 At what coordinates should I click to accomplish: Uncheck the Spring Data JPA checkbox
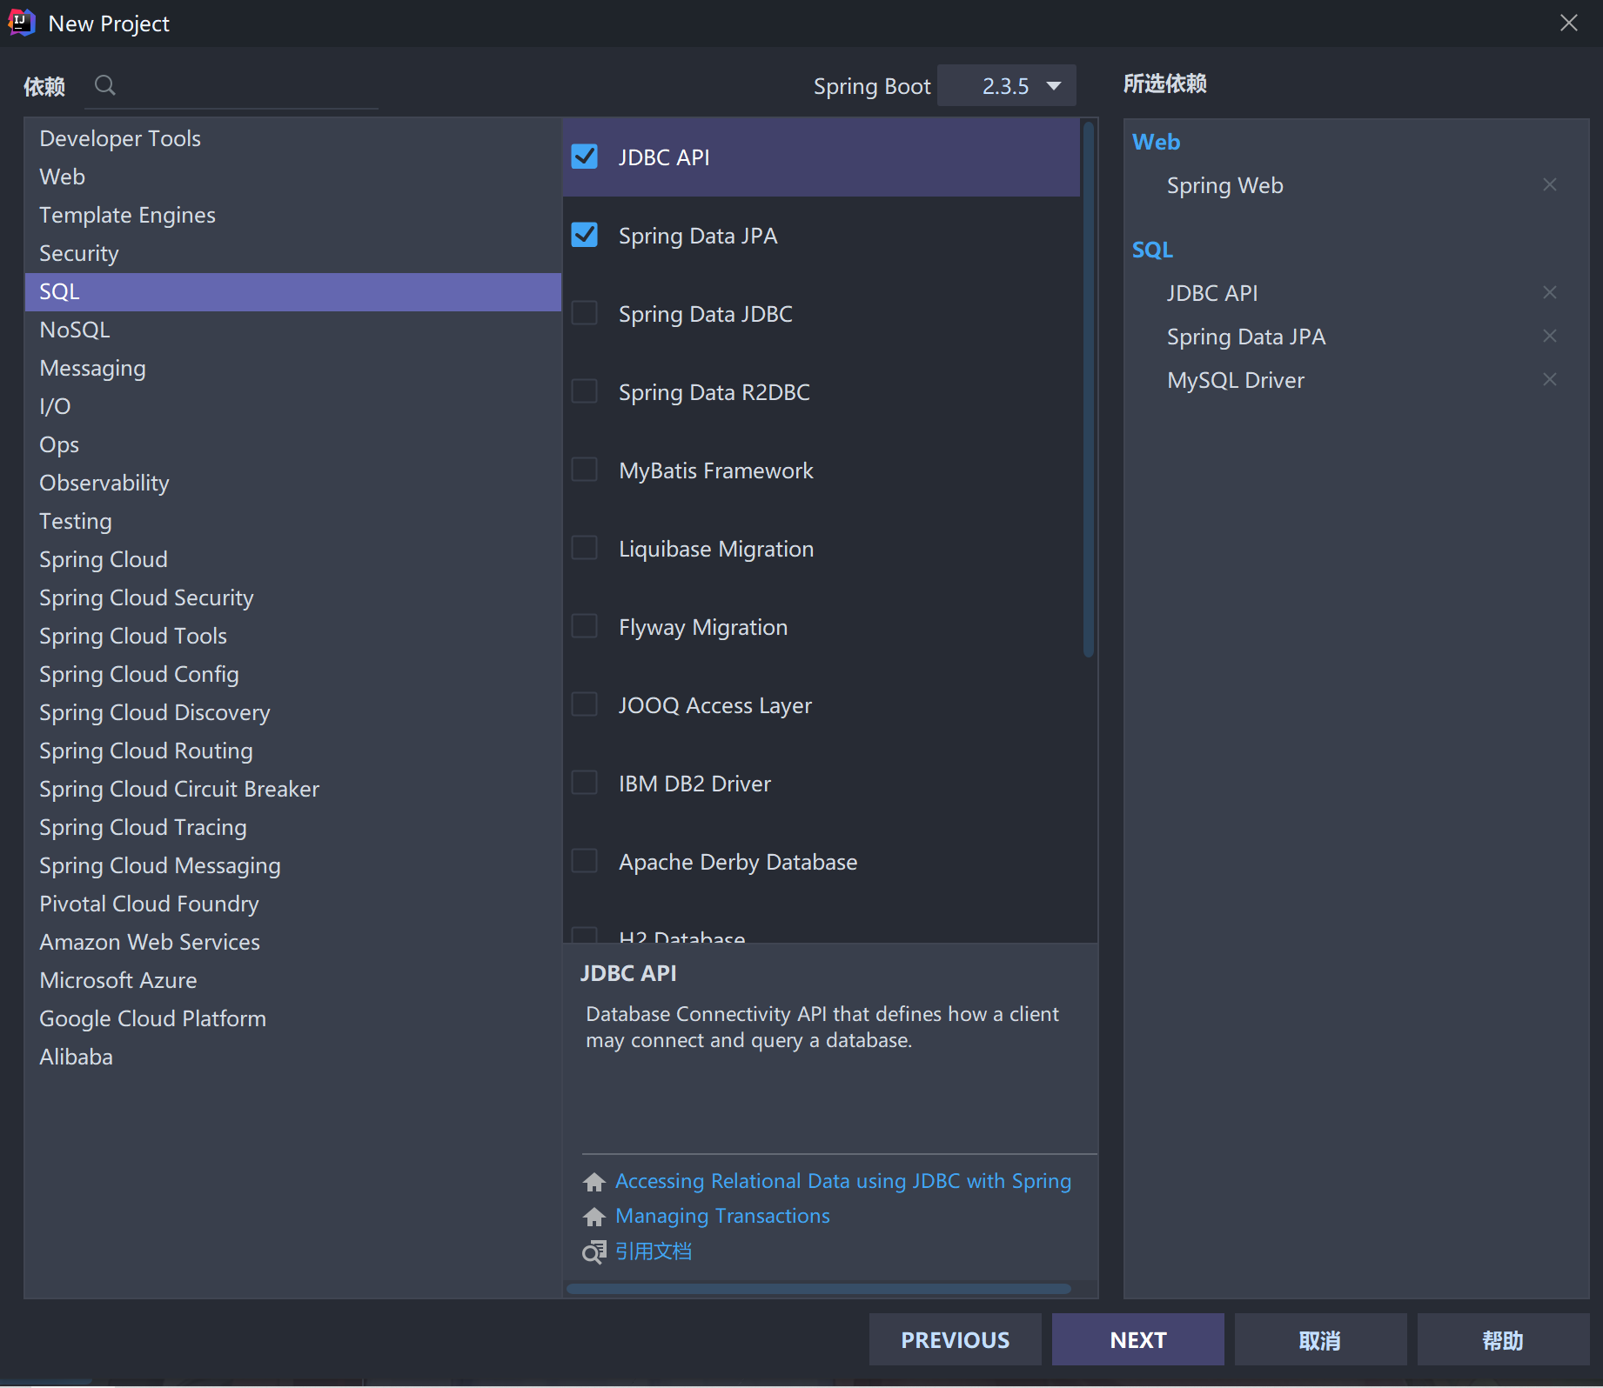click(x=585, y=235)
